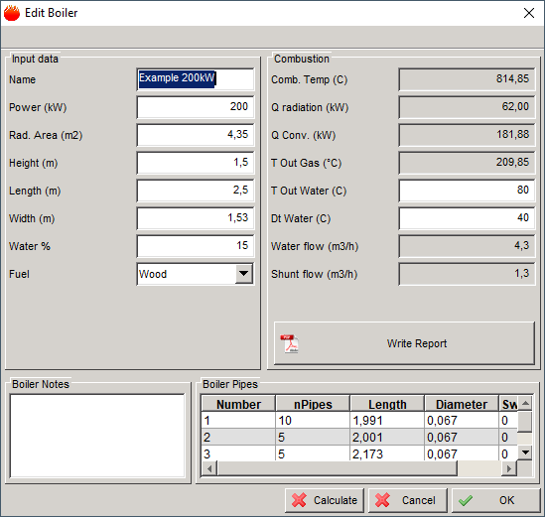Click the red X Calculate icon
Screen dimensions: 545x517
tap(299, 500)
